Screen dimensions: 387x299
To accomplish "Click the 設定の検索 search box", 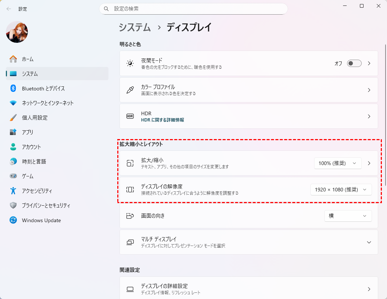I will coord(193,8).
